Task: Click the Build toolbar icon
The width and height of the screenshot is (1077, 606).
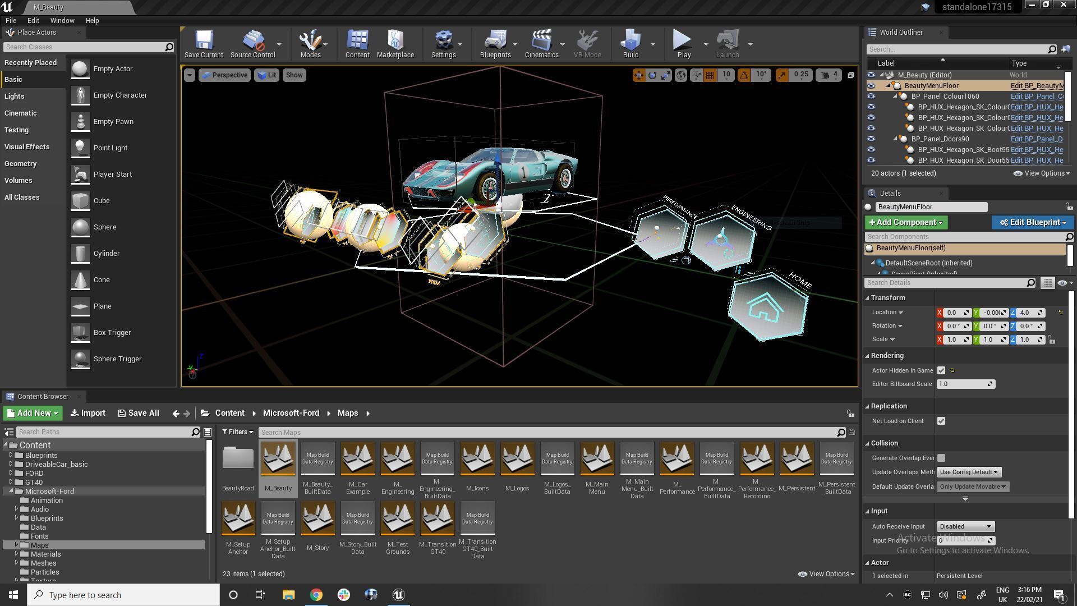Action: click(x=630, y=44)
